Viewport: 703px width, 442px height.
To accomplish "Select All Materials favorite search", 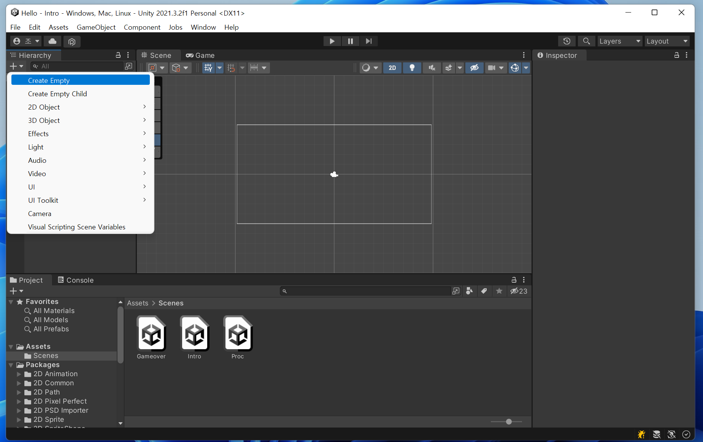I will click(54, 311).
